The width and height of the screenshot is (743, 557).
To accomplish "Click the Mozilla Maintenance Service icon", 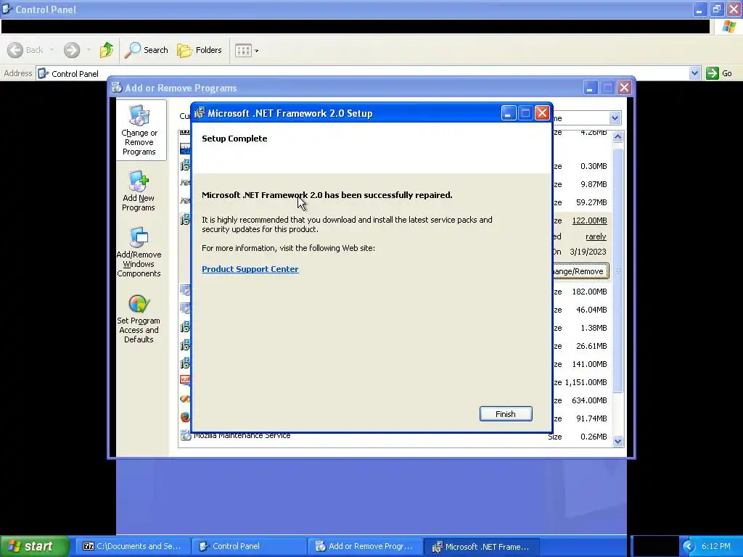I will coord(185,435).
